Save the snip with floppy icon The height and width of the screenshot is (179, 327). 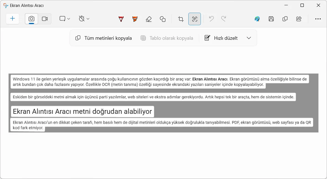tap(271, 19)
